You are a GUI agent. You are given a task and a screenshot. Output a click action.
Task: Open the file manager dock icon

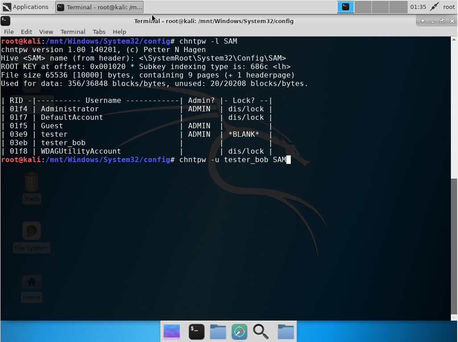click(x=218, y=331)
